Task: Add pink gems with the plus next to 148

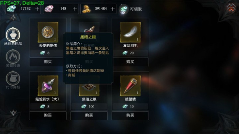Action: pos(75,9)
